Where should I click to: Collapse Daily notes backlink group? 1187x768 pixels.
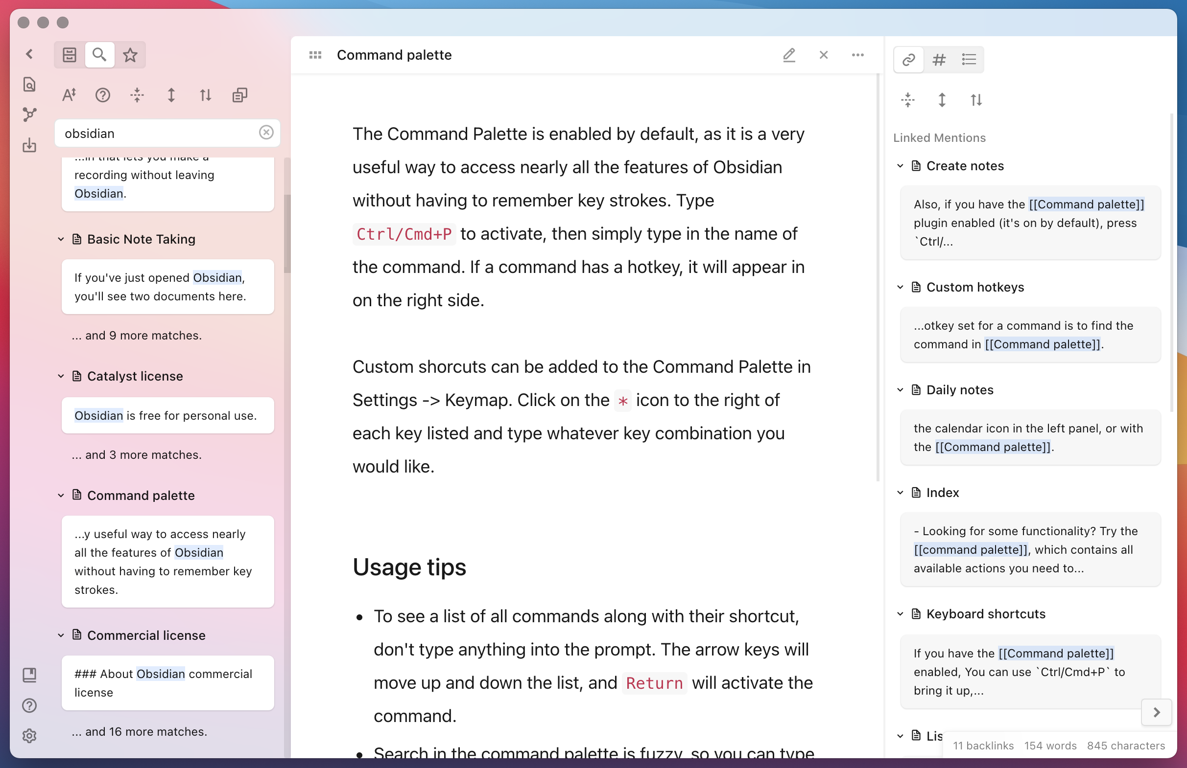[x=900, y=389]
